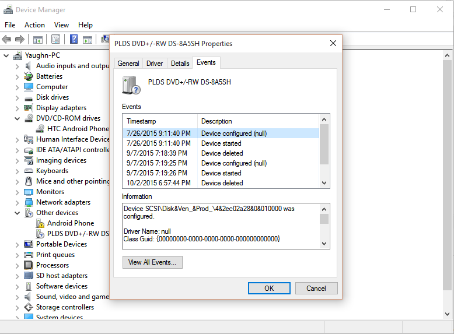
Task: Open the Action menu
Action: [x=34, y=25]
